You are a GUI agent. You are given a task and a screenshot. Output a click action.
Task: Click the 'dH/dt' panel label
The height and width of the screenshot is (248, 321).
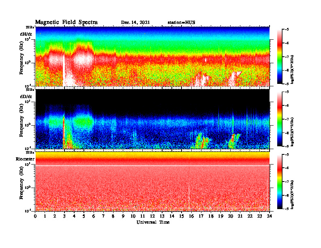pyautogui.click(x=26, y=34)
